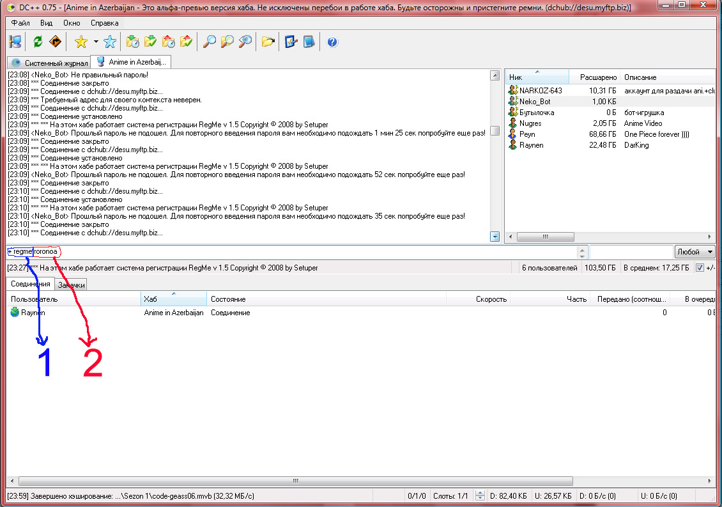The height and width of the screenshot is (507, 722).
Task: Click the user icon beside Peyn
Action: point(513,134)
